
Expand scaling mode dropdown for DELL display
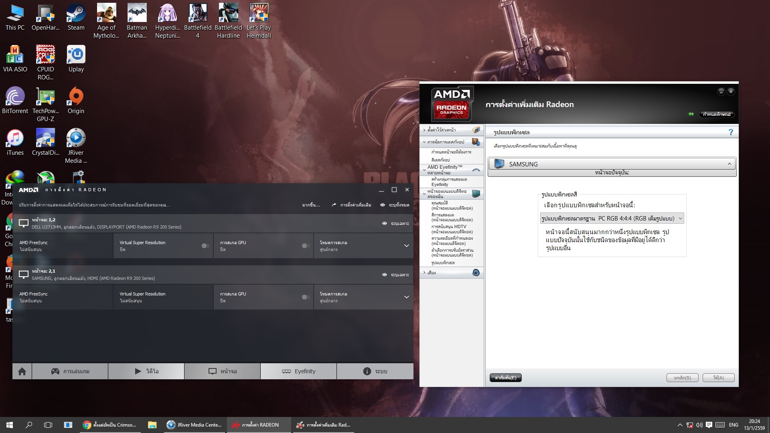click(406, 246)
